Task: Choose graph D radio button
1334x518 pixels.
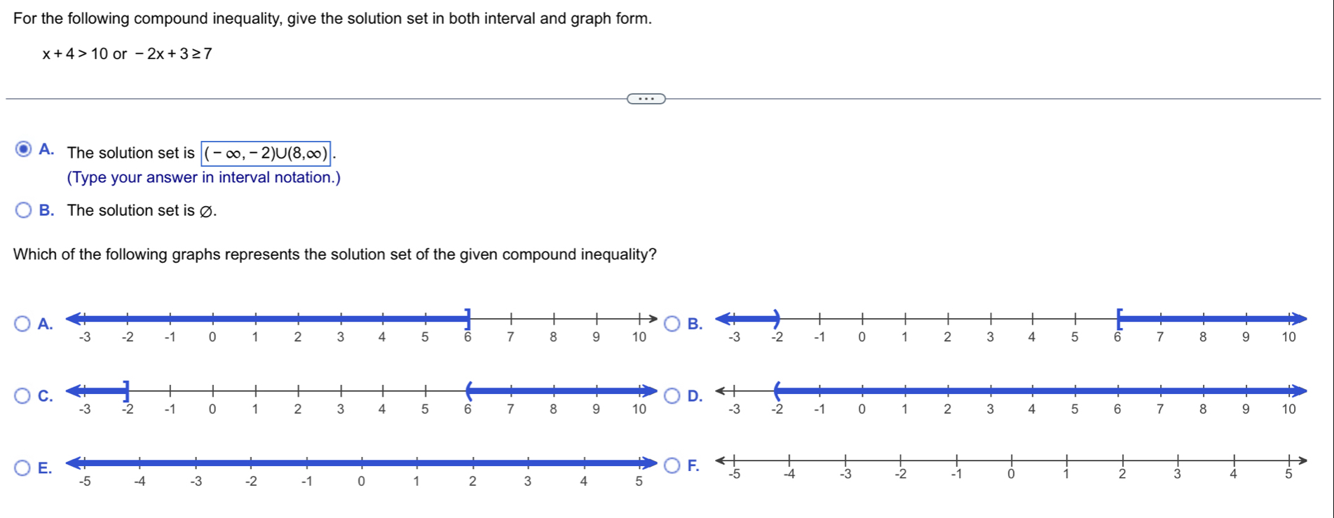Action: click(672, 396)
